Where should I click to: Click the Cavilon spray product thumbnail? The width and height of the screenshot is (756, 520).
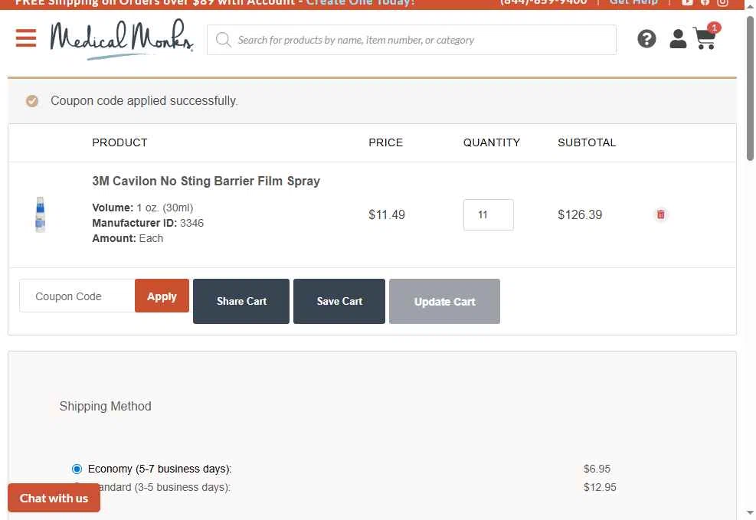[41, 214]
